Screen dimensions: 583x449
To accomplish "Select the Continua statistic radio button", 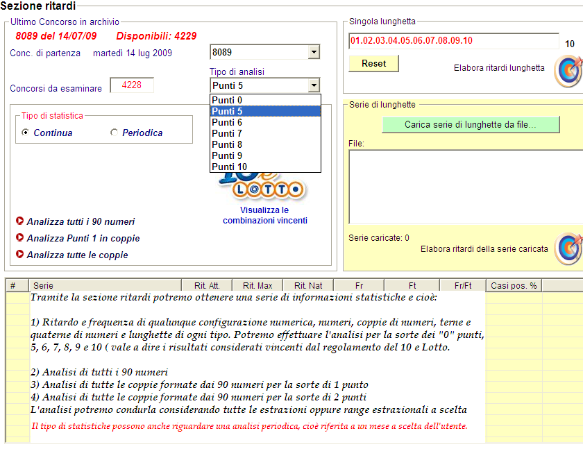I will (x=25, y=133).
